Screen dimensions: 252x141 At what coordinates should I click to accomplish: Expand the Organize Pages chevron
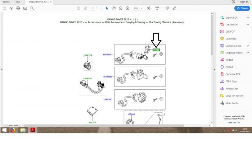[x=248, y=53]
